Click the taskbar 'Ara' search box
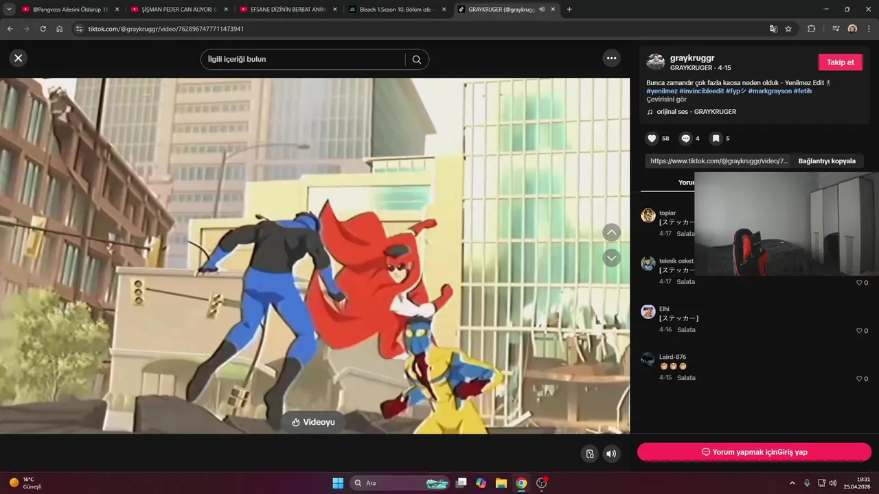Image resolution: width=879 pixels, height=494 pixels. 400,483
